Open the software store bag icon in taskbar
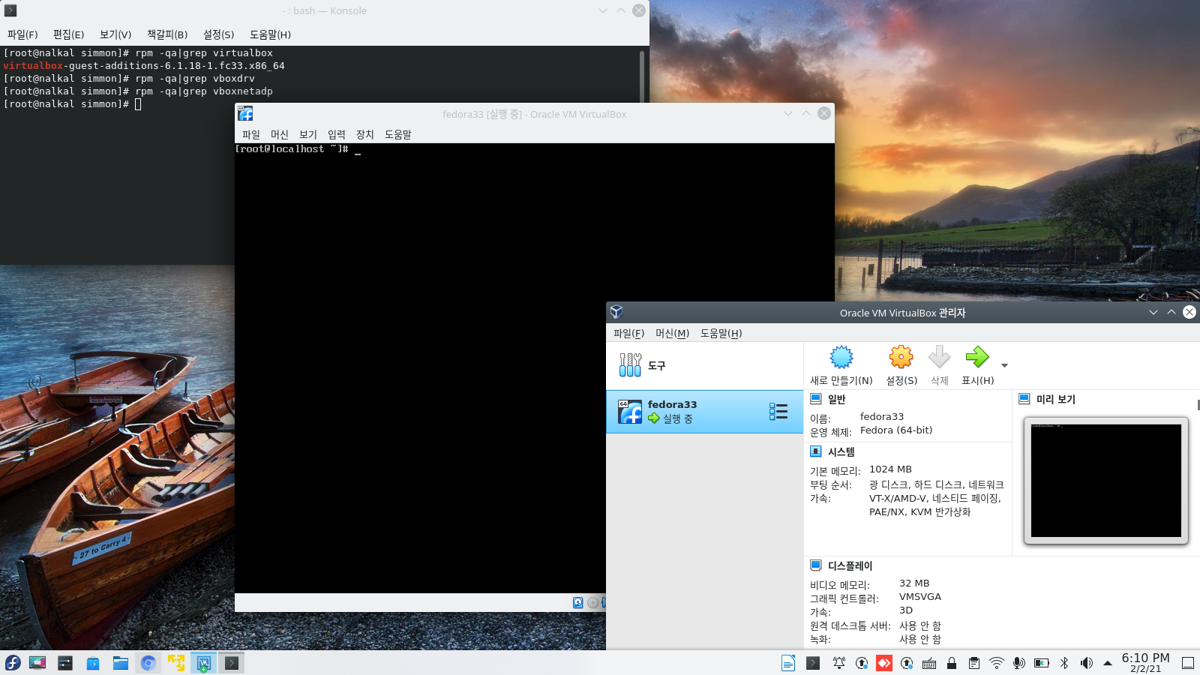Screen dimensions: 1200x675 coord(93,663)
